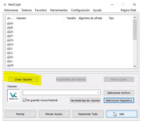Click the VeraCrypt logo in Volumen group
The width and height of the screenshot is (141, 122).
[x=14, y=95]
